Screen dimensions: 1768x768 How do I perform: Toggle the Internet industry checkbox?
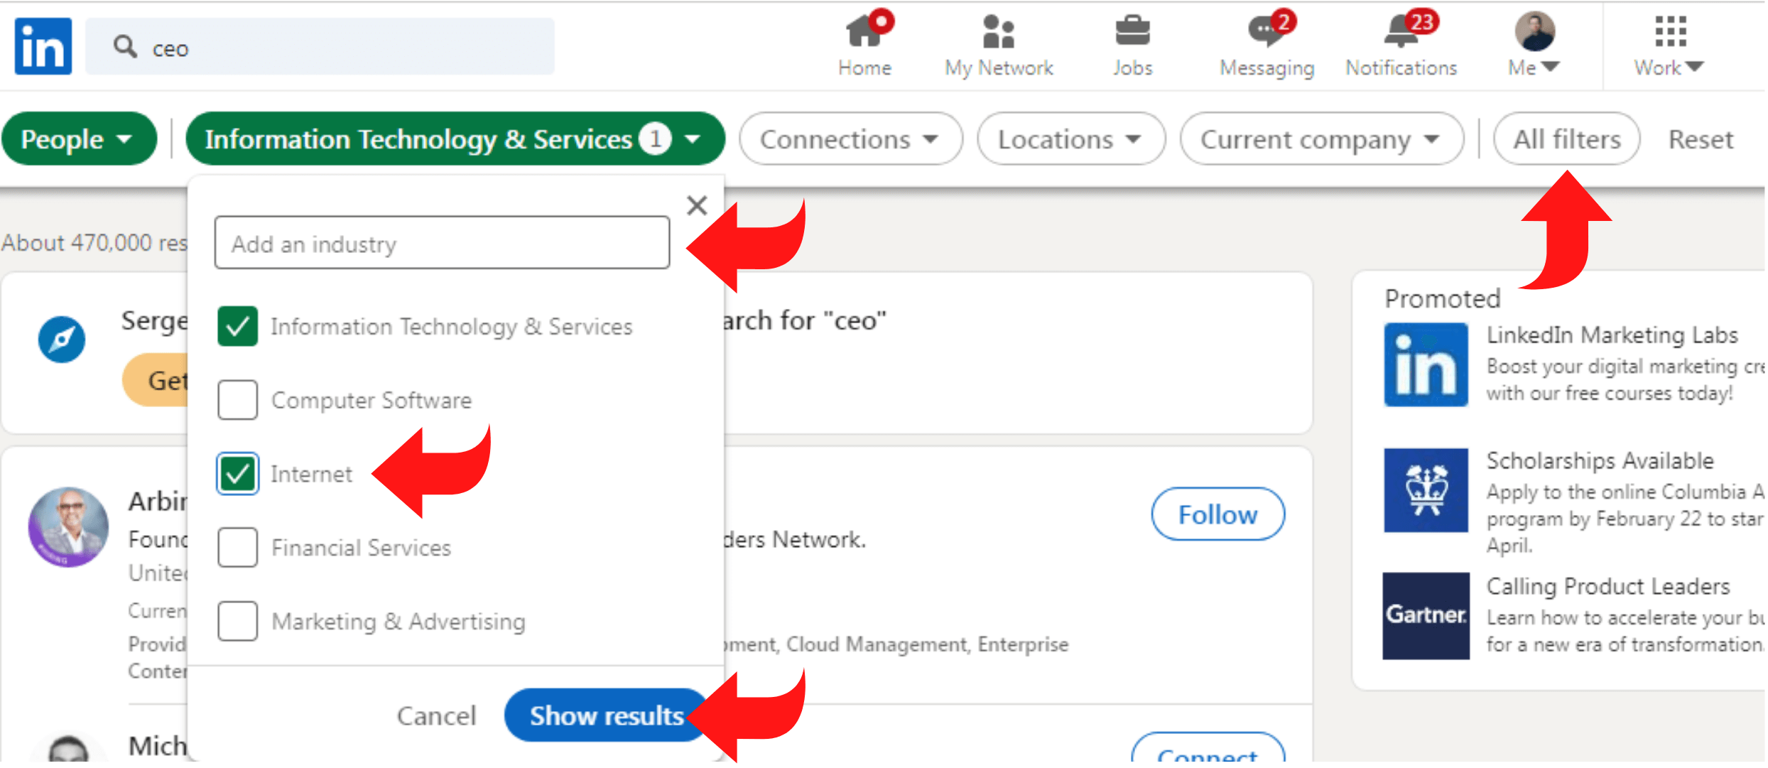click(x=236, y=472)
